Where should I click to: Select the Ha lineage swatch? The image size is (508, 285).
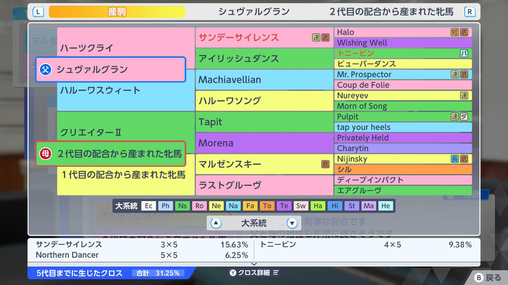(x=318, y=206)
